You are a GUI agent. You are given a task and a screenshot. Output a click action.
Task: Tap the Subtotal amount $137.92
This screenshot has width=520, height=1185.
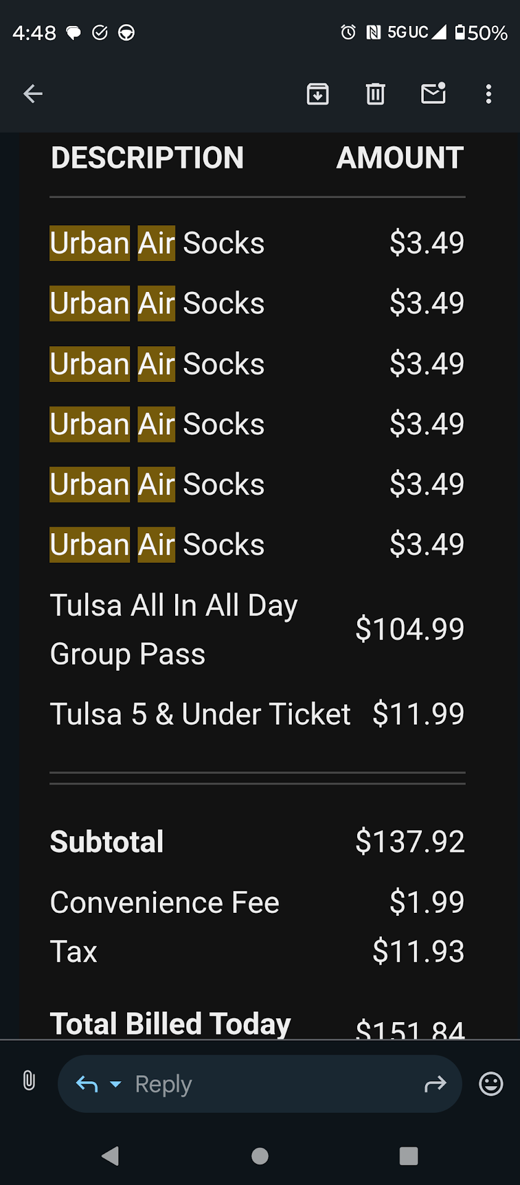[x=410, y=842]
